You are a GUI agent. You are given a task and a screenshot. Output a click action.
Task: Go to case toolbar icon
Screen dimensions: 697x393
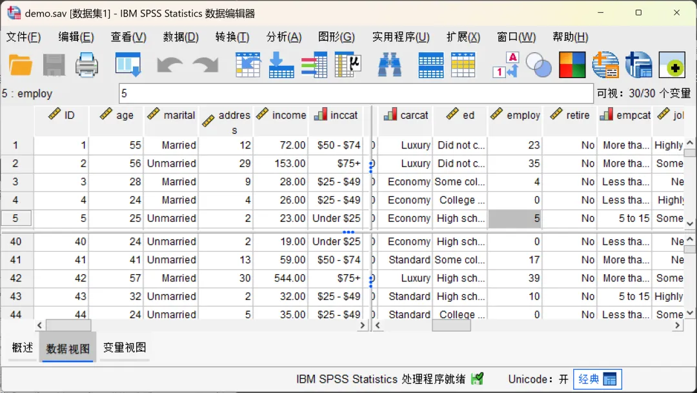248,65
